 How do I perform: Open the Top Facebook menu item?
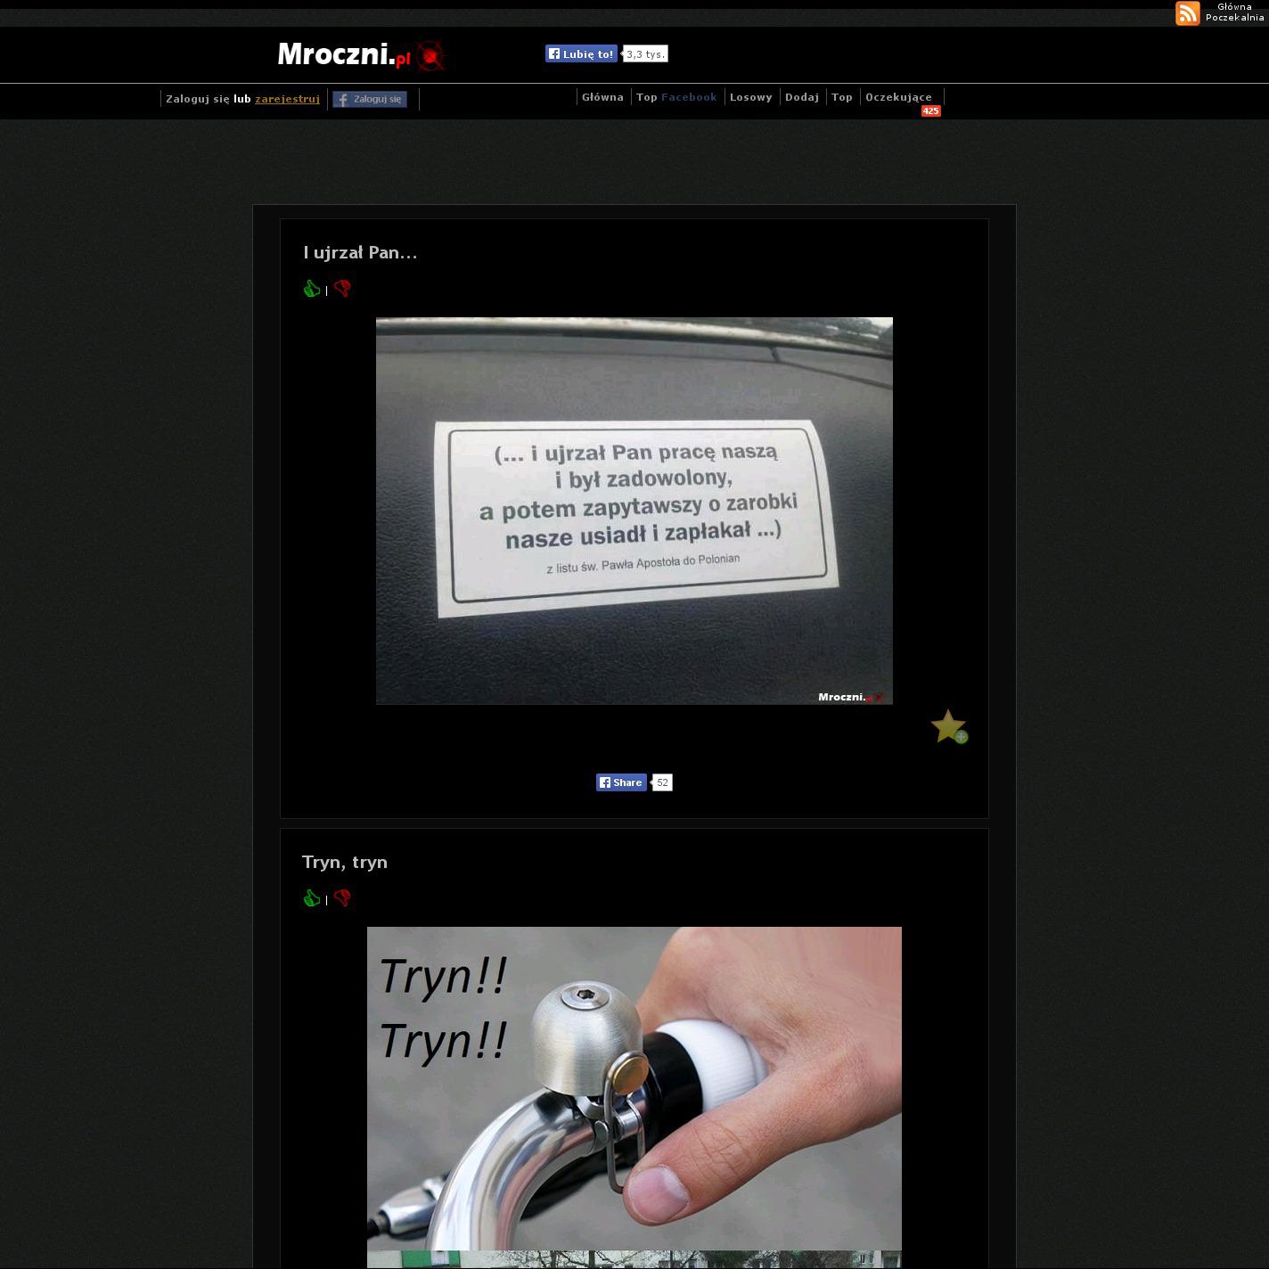click(675, 97)
